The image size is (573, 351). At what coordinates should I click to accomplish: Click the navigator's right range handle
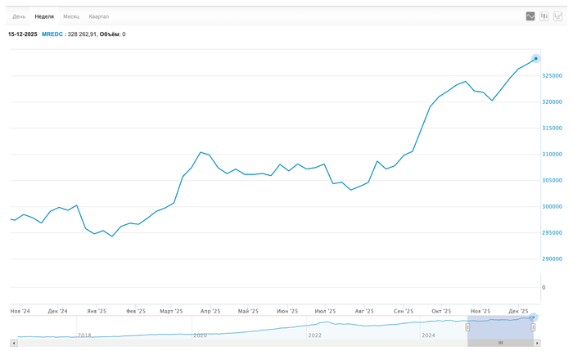(x=533, y=327)
